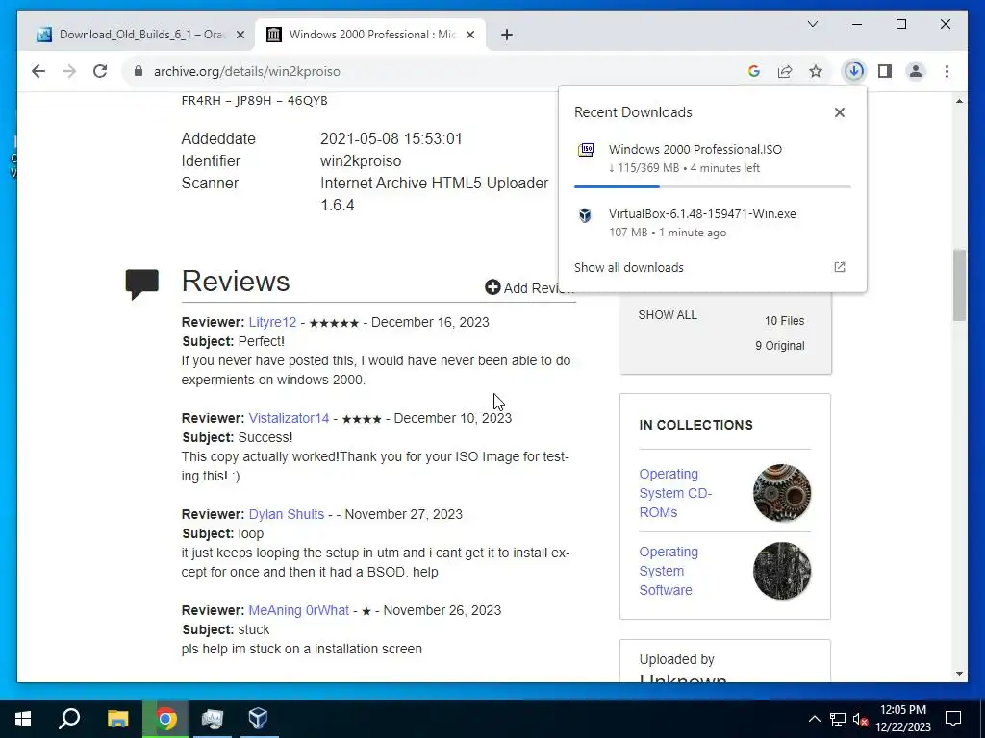Open downloads page via external-link icon
The width and height of the screenshot is (985, 738).
[x=839, y=267]
